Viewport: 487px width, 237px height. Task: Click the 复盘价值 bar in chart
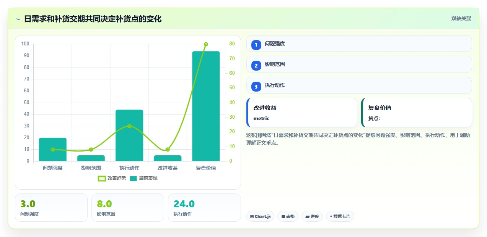[x=206, y=106]
